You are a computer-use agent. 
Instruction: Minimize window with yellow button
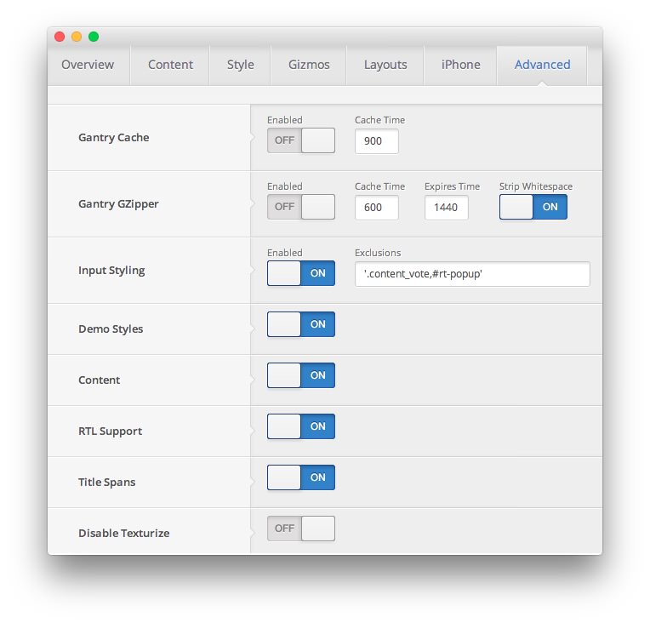click(x=77, y=37)
